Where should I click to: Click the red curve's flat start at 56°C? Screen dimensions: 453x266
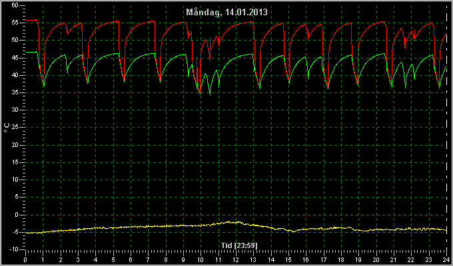pyautogui.click(x=31, y=20)
